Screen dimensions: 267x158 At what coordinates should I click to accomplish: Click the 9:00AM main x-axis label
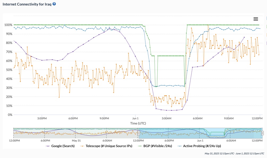click(229, 118)
